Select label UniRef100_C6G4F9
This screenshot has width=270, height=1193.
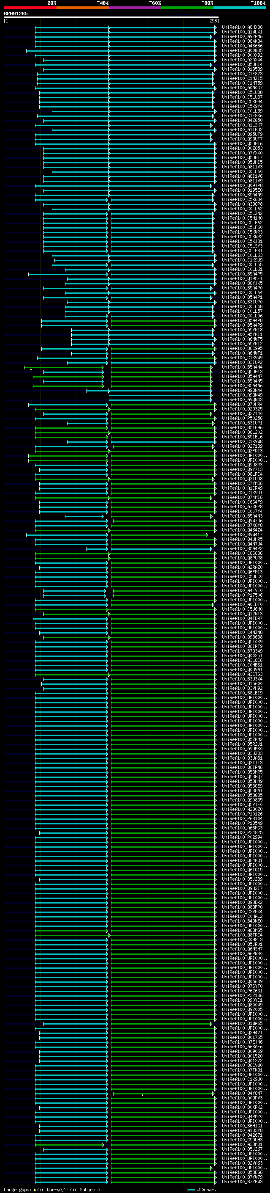click(242, 502)
